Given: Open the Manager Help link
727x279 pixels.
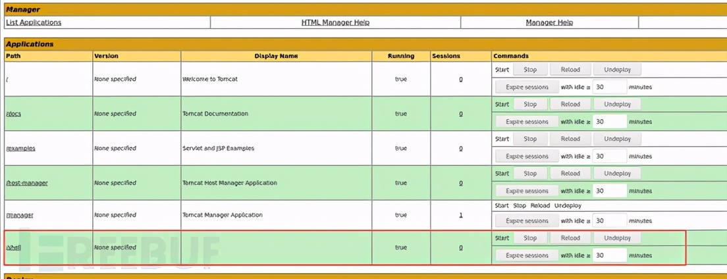Looking at the screenshot, I should coord(549,22).
